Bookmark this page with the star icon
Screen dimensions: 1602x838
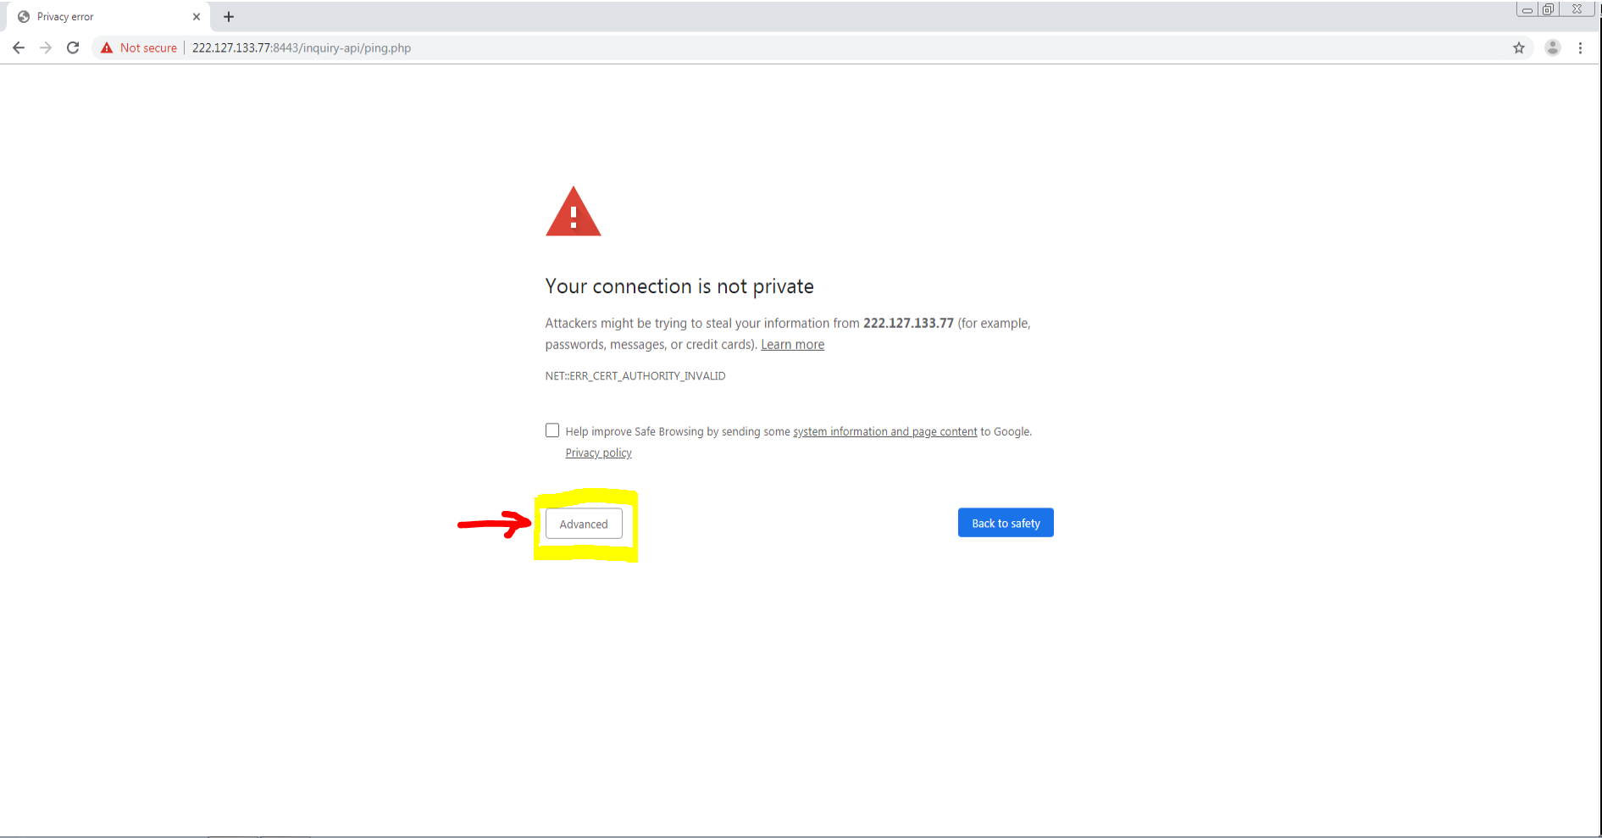[x=1518, y=48]
